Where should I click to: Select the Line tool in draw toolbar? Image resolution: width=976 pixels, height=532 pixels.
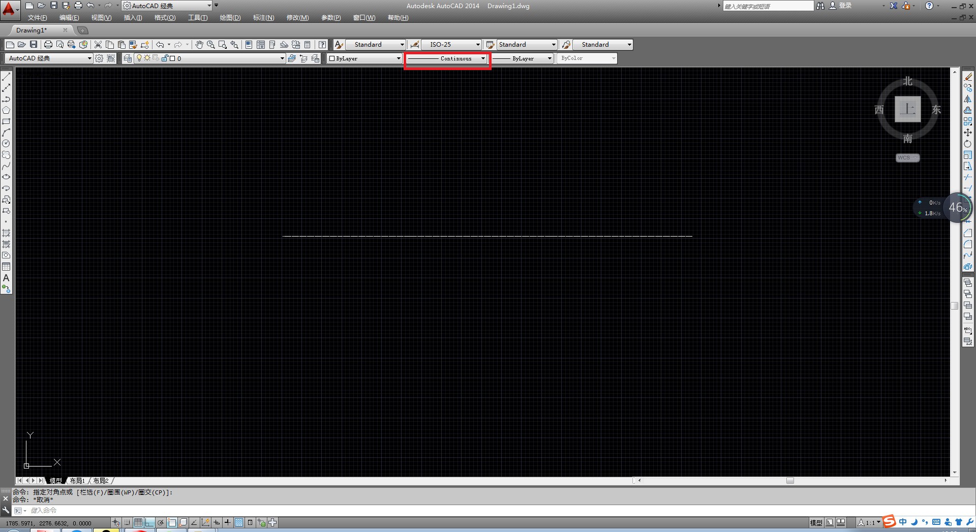6,77
